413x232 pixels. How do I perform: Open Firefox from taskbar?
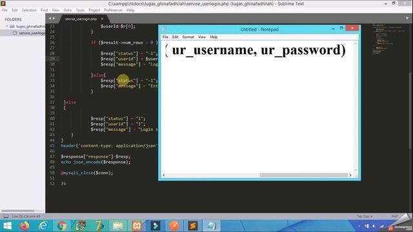25,226
